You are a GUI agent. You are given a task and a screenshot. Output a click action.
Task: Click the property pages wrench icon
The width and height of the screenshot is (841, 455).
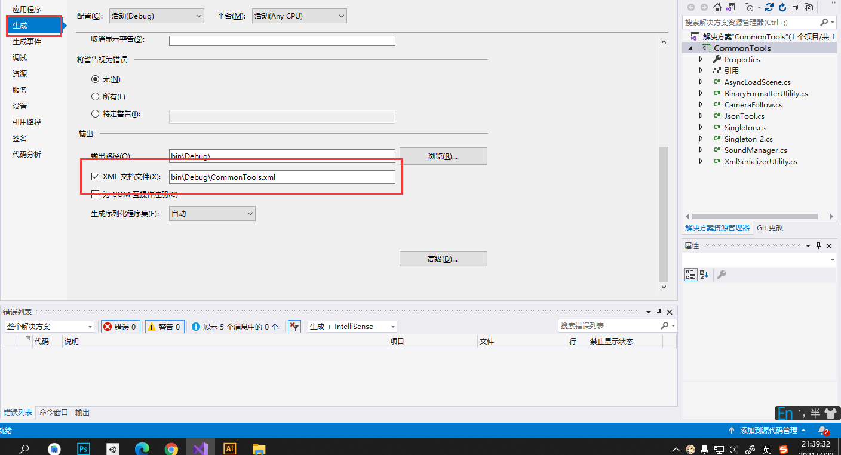[x=722, y=275]
